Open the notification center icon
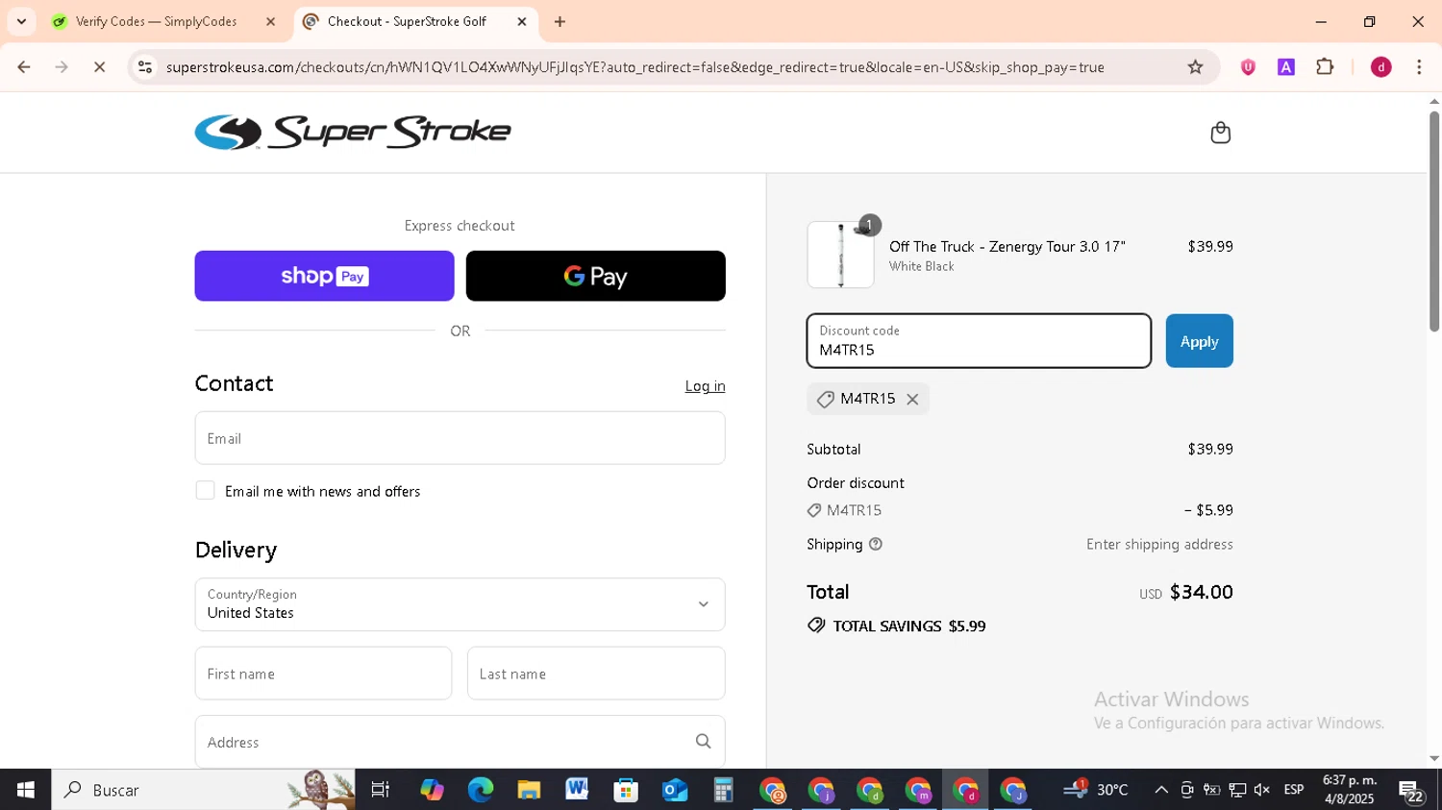The width and height of the screenshot is (1442, 810). pyautogui.click(x=1411, y=791)
